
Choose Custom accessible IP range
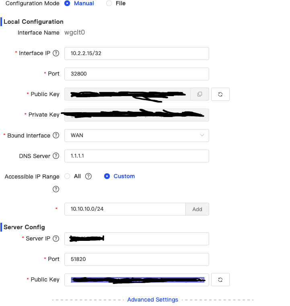tap(107, 176)
